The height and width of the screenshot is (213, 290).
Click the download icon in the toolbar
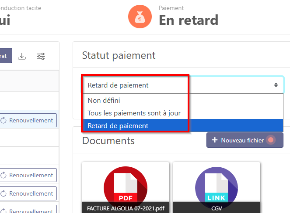(x=22, y=56)
